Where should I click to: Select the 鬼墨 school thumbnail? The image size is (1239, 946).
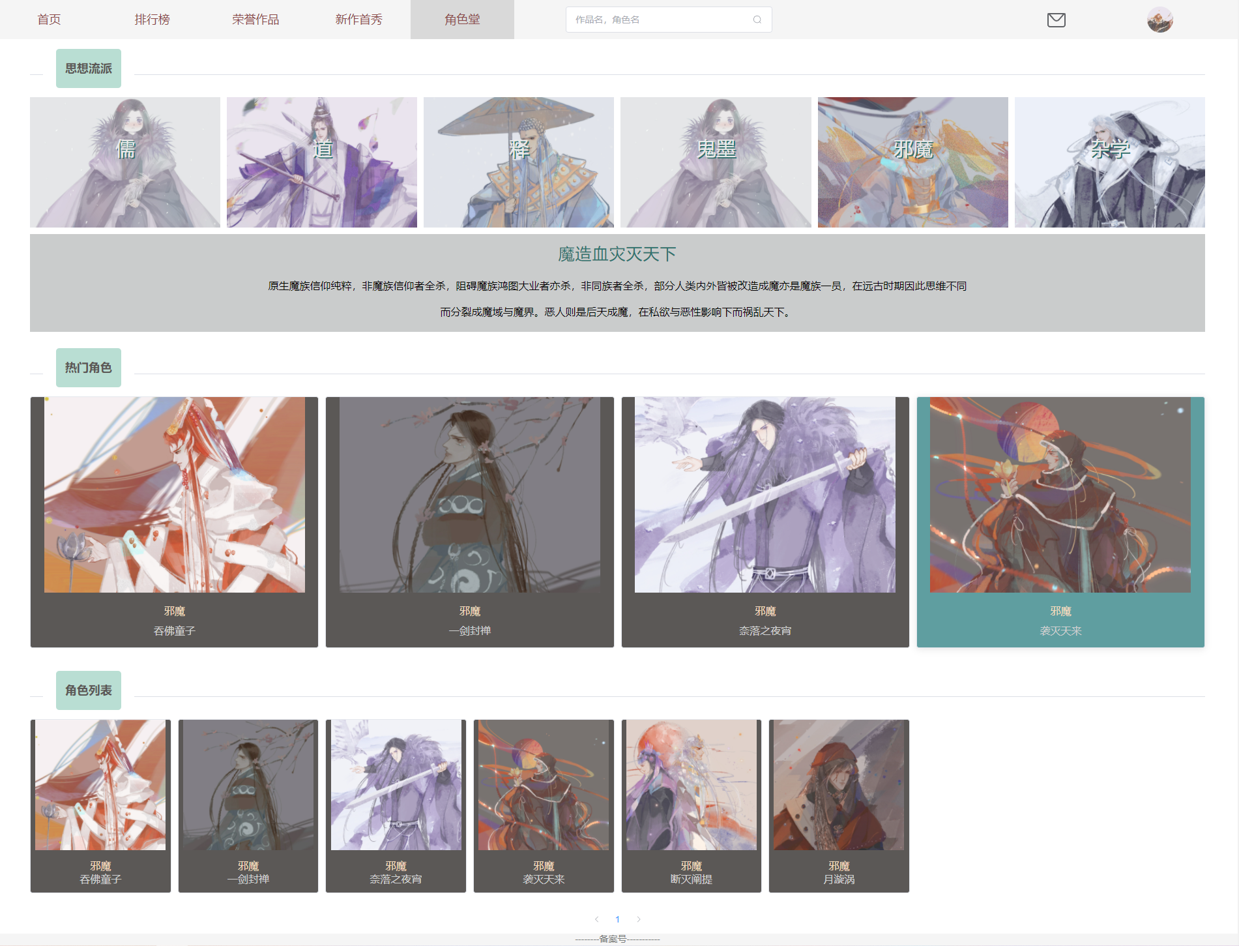(x=716, y=162)
